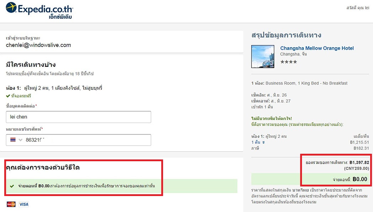Click the email chenlei@windowslive.com text
The height and width of the screenshot is (212, 373).
38,45
